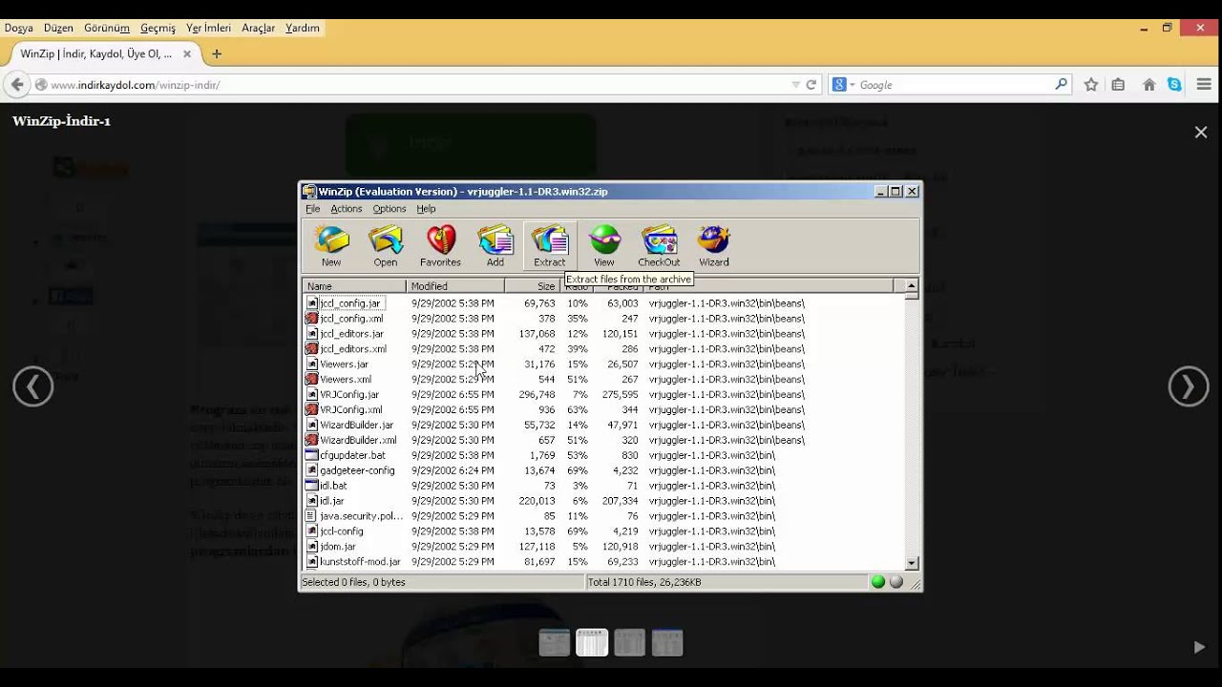The width and height of the screenshot is (1222, 687).
Task: Click the green status light in WinZip
Action: [878, 582]
